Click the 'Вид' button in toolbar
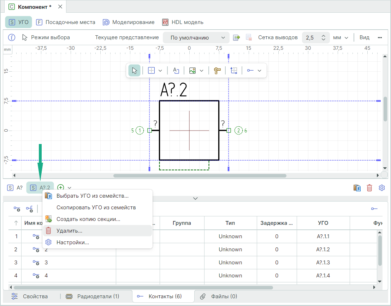The width and height of the screenshot is (391, 306). click(365, 37)
